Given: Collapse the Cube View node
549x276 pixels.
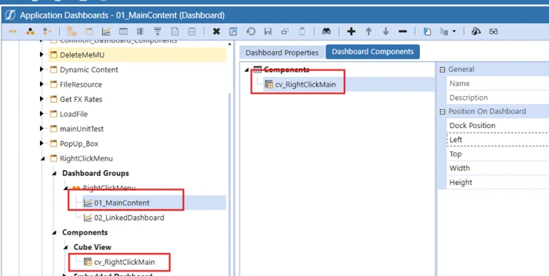Looking at the screenshot, I should pyautogui.click(x=66, y=247).
